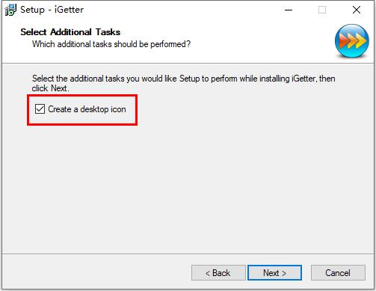Click the greyed-out maximize button
Image resolution: width=376 pixels, height=291 pixels.
(x=322, y=10)
